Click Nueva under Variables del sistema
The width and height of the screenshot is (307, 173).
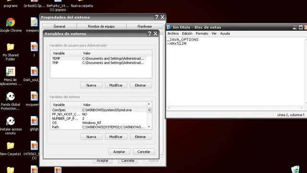(x=91, y=136)
